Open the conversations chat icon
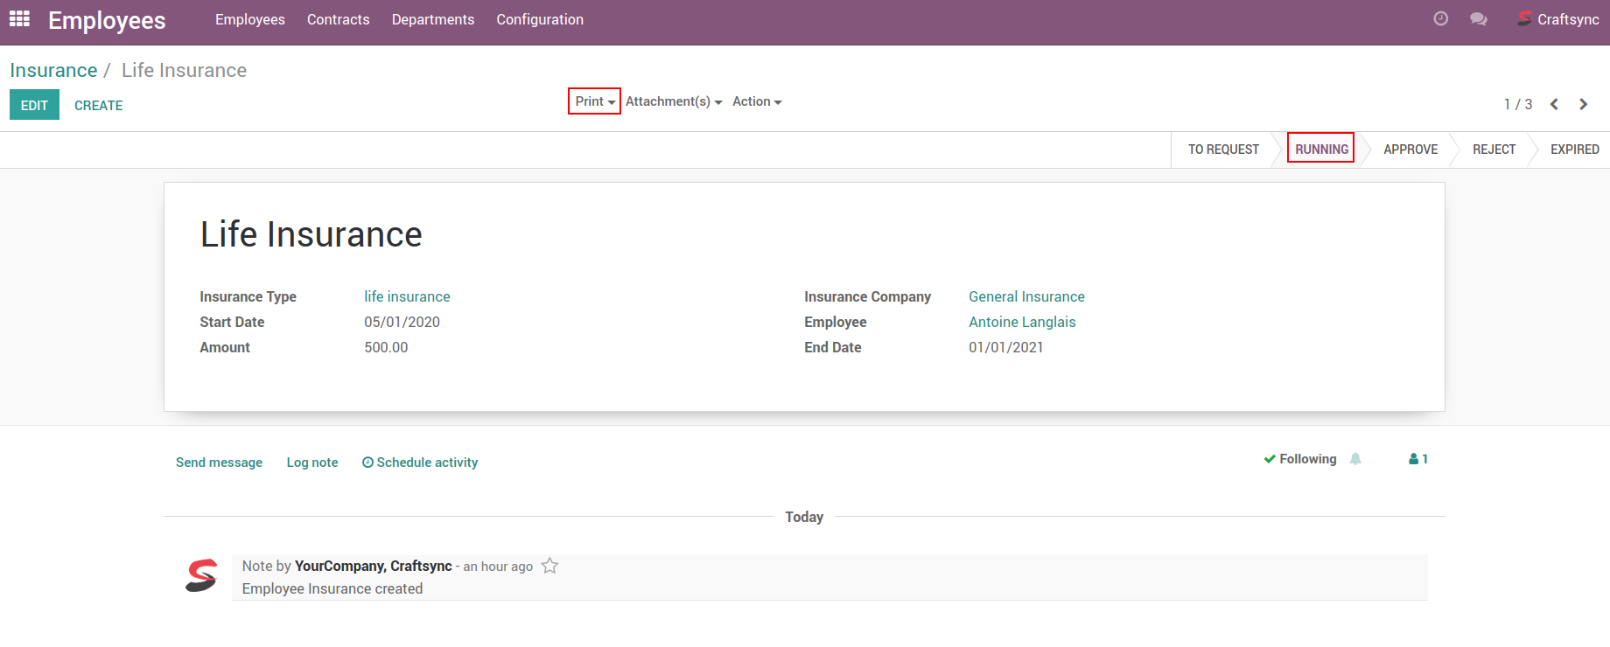This screenshot has width=1610, height=647. click(x=1478, y=18)
